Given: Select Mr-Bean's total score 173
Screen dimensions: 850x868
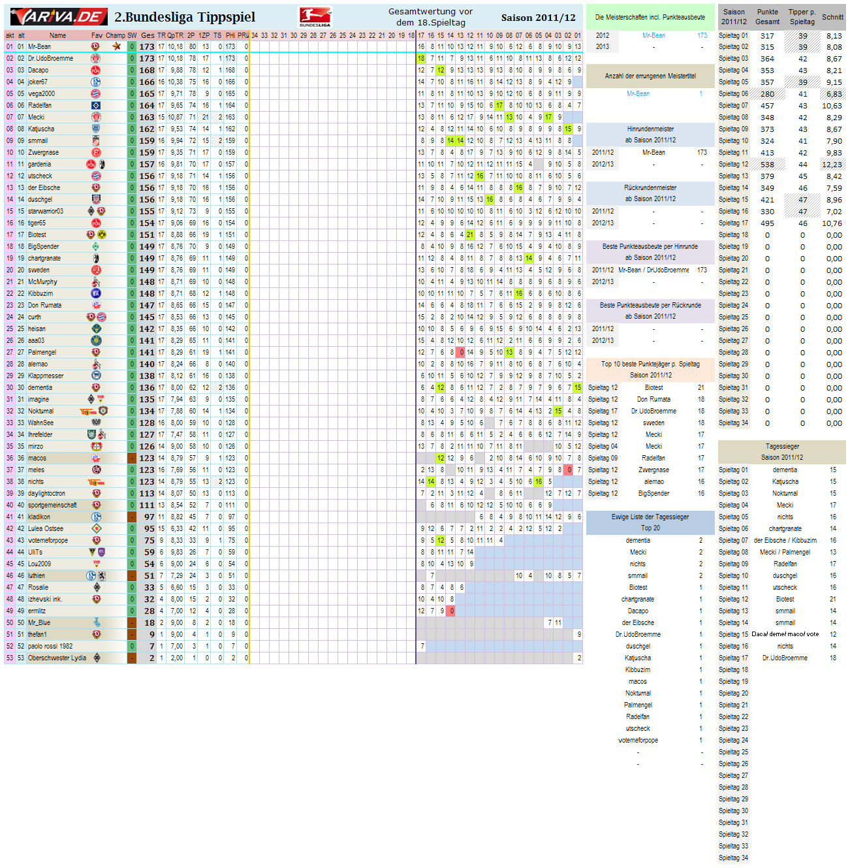Looking at the screenshot, I should click(147, 46).
